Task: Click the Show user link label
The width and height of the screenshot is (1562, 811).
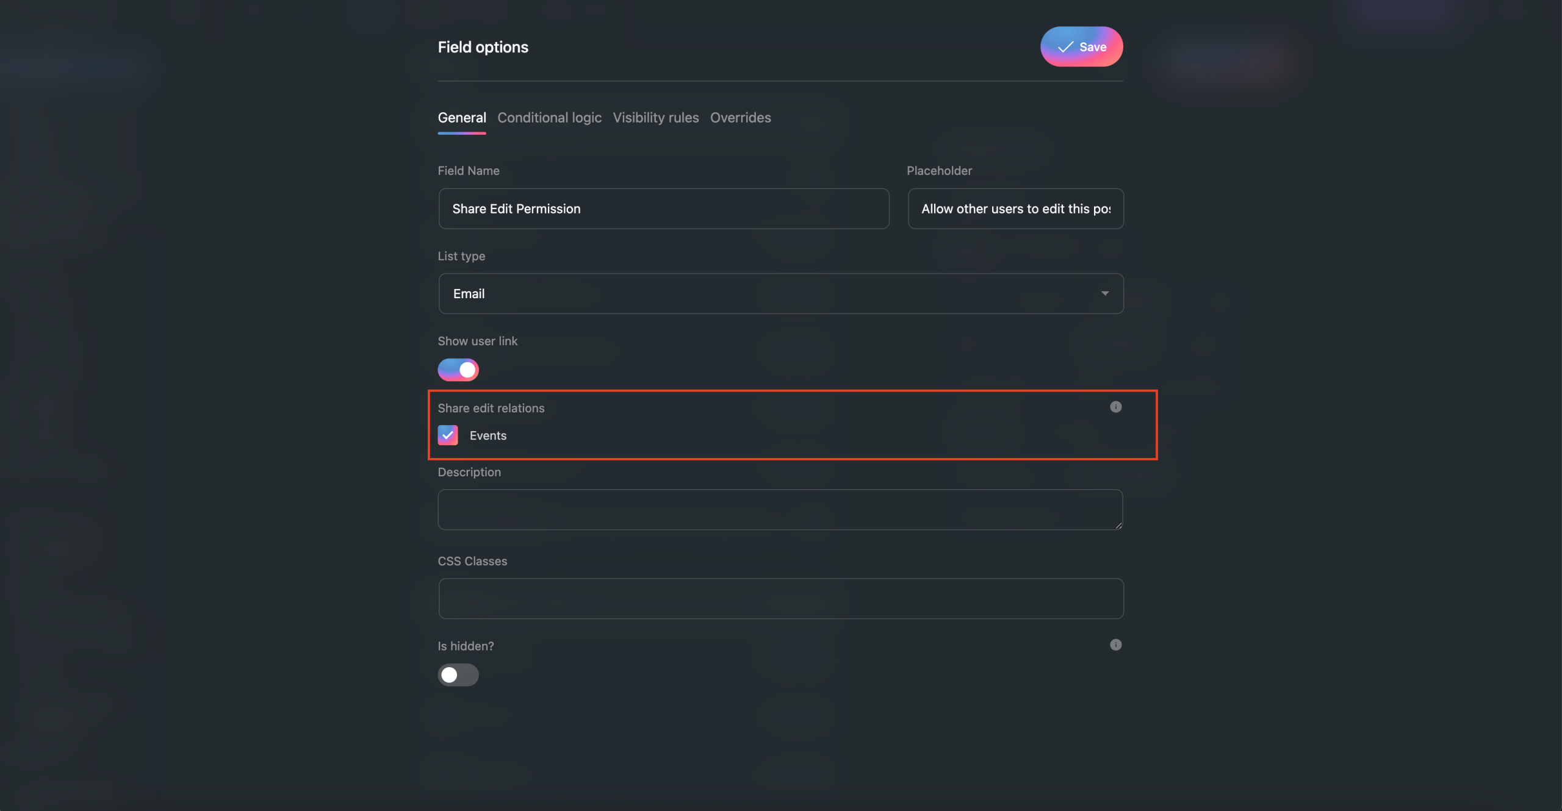Action: 477,341
